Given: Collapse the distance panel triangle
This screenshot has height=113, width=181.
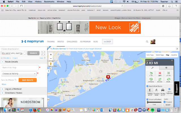Looking at the screenshot, I should 172,61.
